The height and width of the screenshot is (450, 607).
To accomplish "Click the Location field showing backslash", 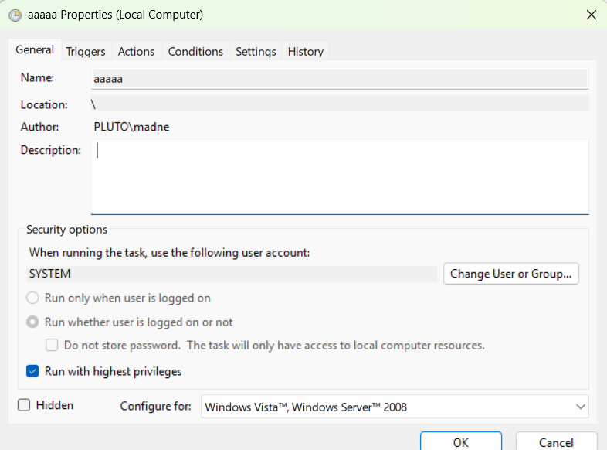I will (340, 104).
